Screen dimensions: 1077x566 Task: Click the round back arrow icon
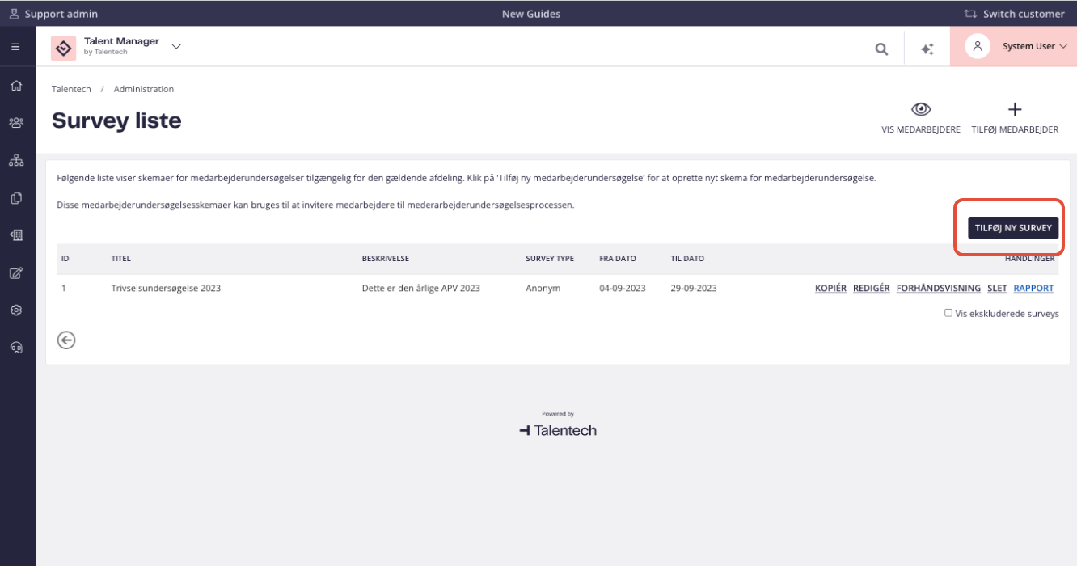pyautogui.click(x=66, y=340)
